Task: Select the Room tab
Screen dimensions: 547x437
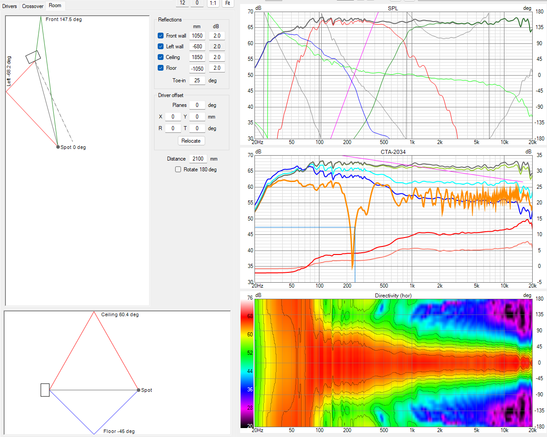Action: click(x=55, y=6)
